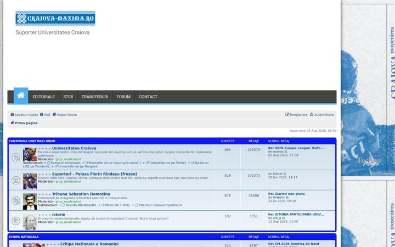
Task: Click the Inregistrare link text
Action: (x=299, y=115)
